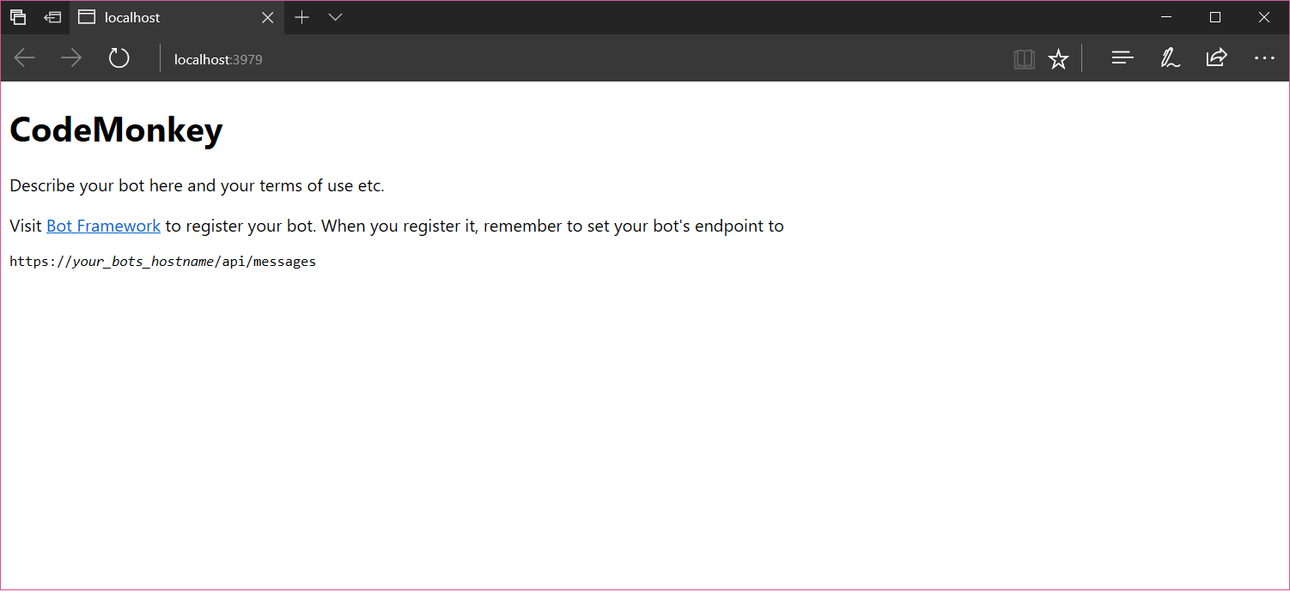Add localhost page to favorites

(1058, 58)
